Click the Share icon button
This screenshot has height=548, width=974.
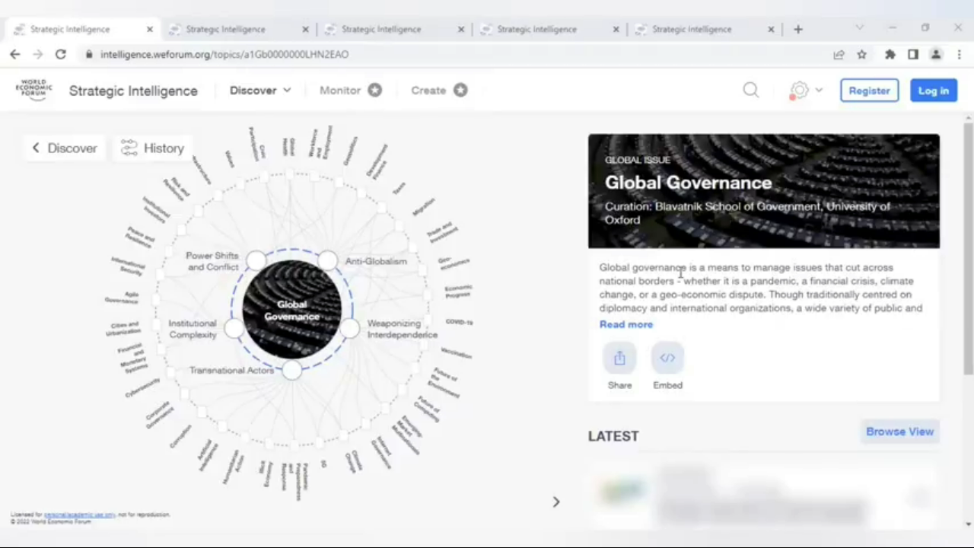tap(619, 358)
